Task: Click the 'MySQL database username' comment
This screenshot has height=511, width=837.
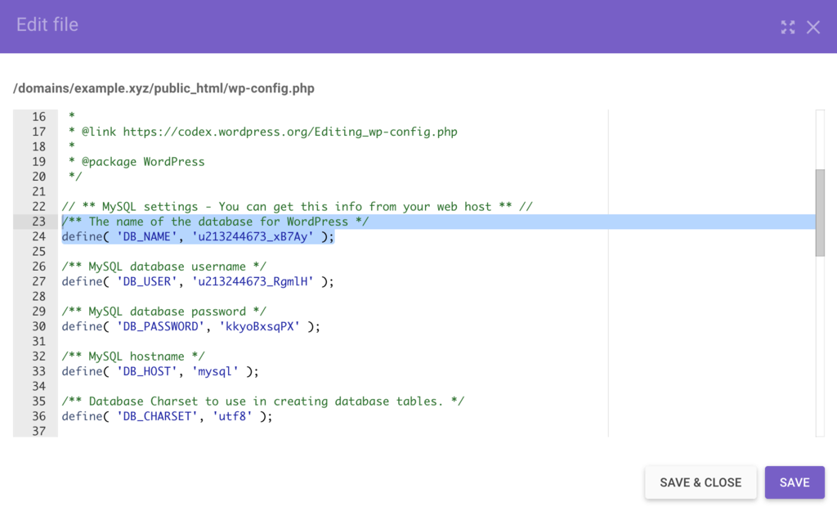Action: 163,267
